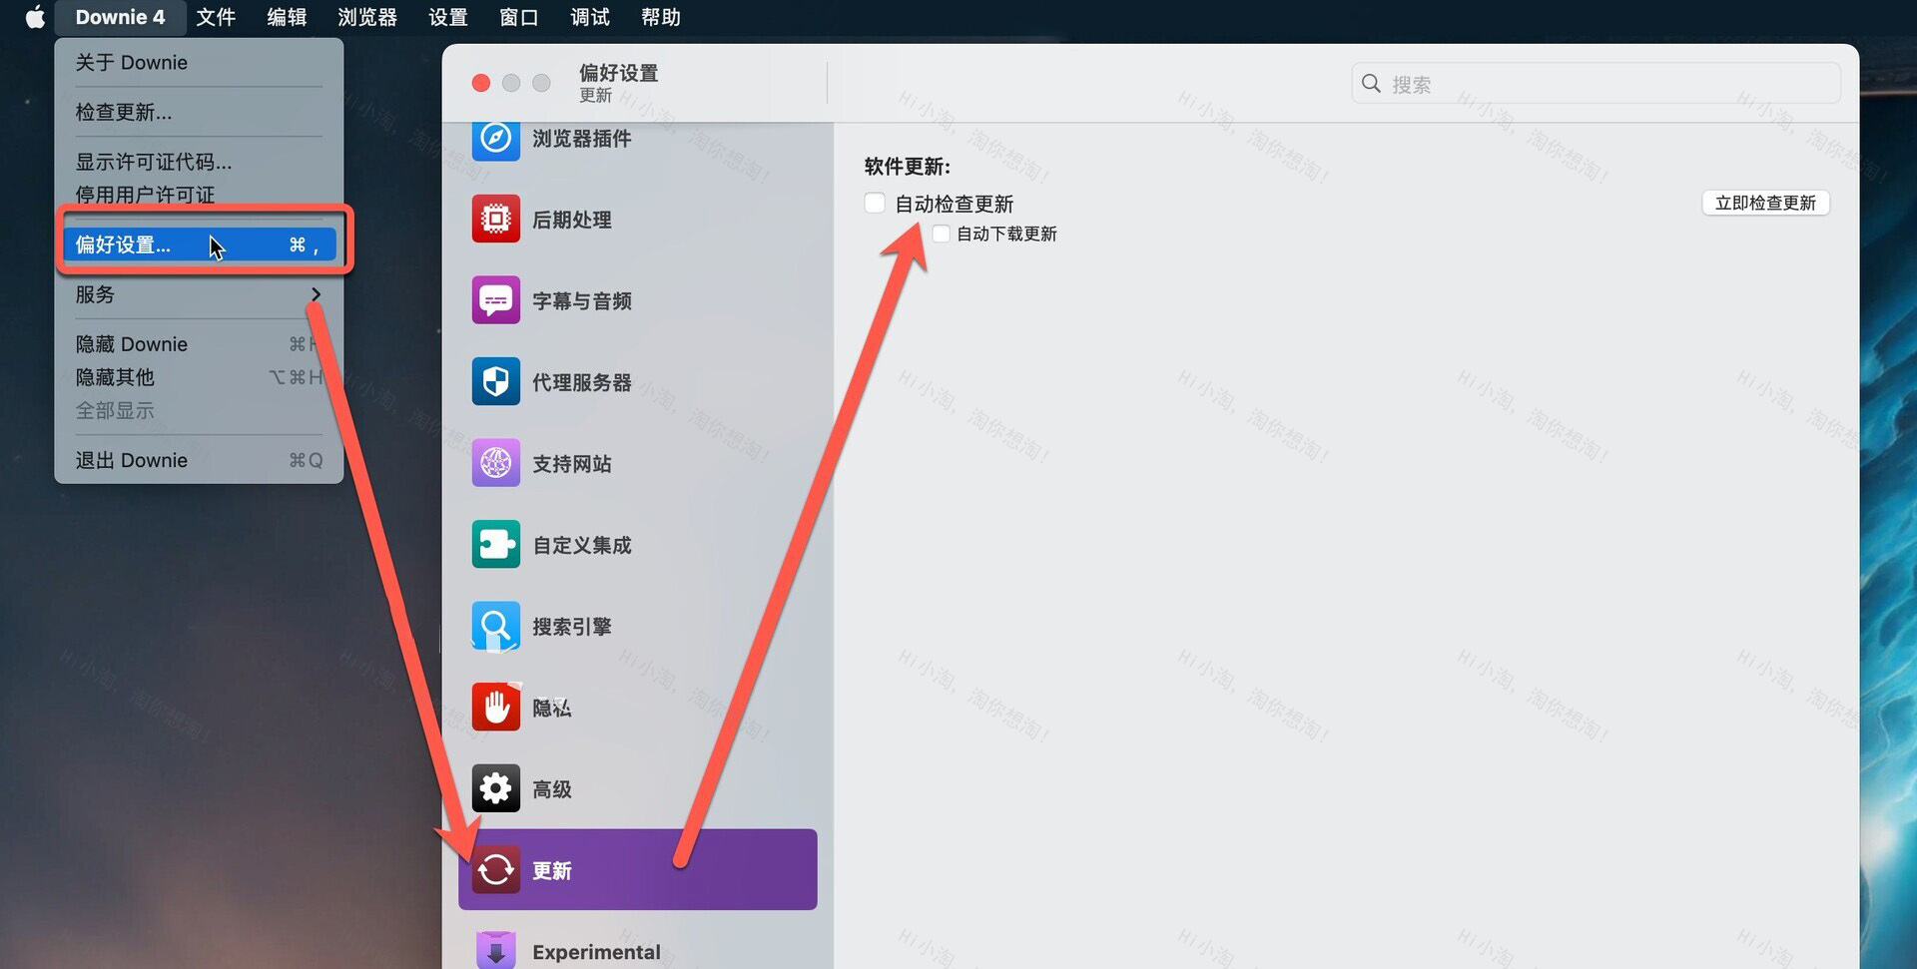Expand the 服务 submenu arrow
The height and width of the screenshot is (969, 1917).
pyautogui.click(x=316, y=294)
